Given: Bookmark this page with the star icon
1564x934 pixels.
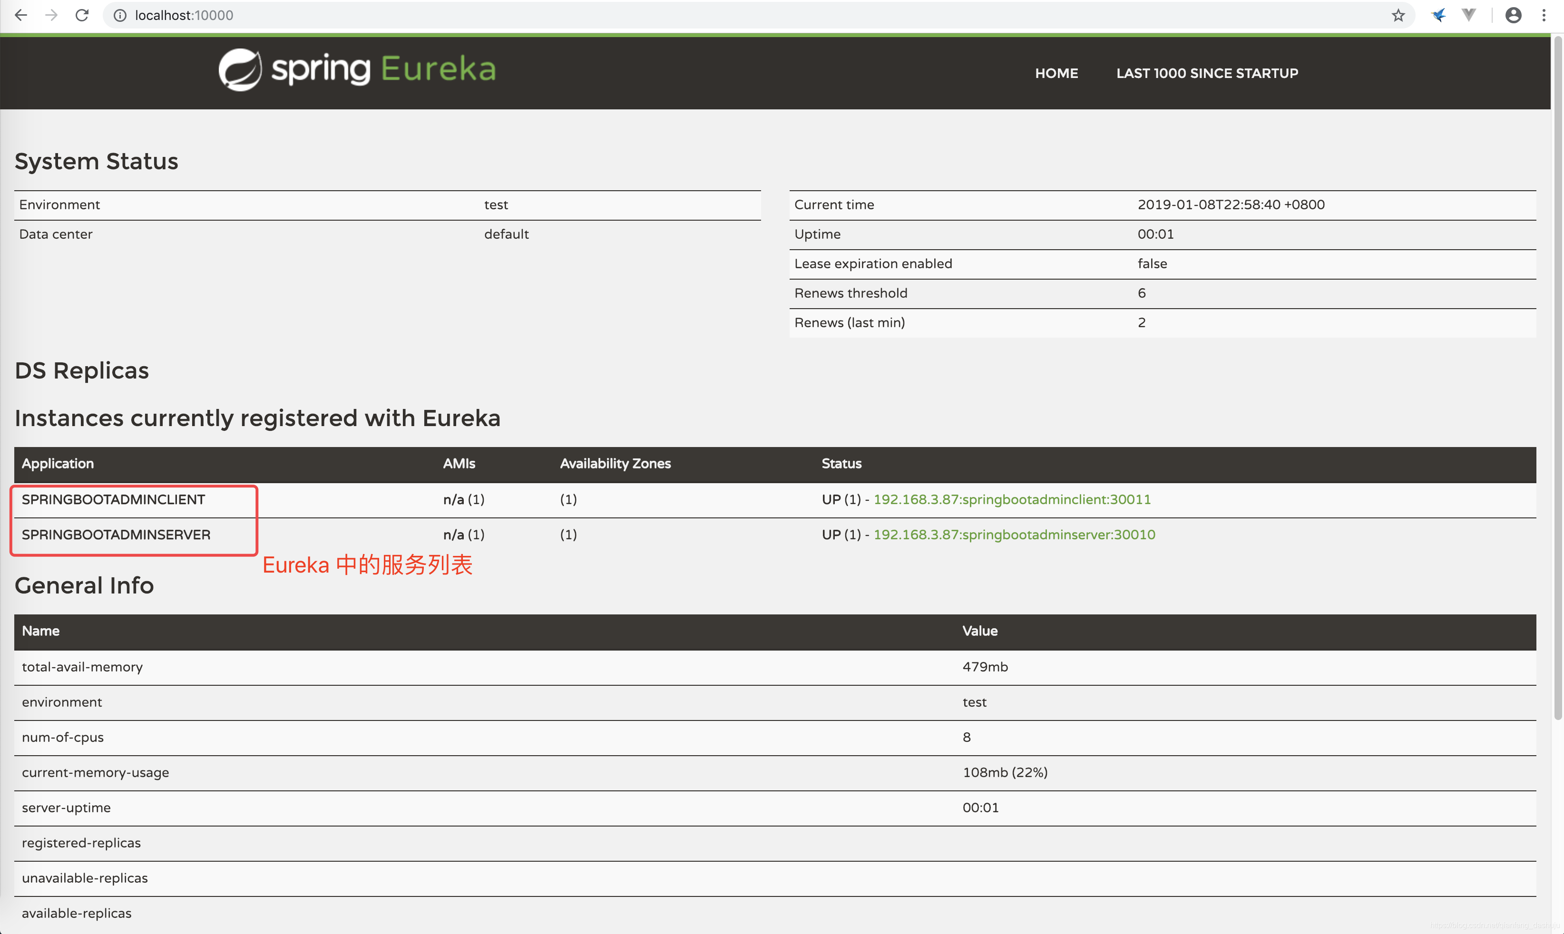Looking at the screenshot, I should click(x=1398, y=15).
